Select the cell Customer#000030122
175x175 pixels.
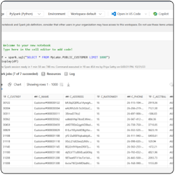(47, 103)
